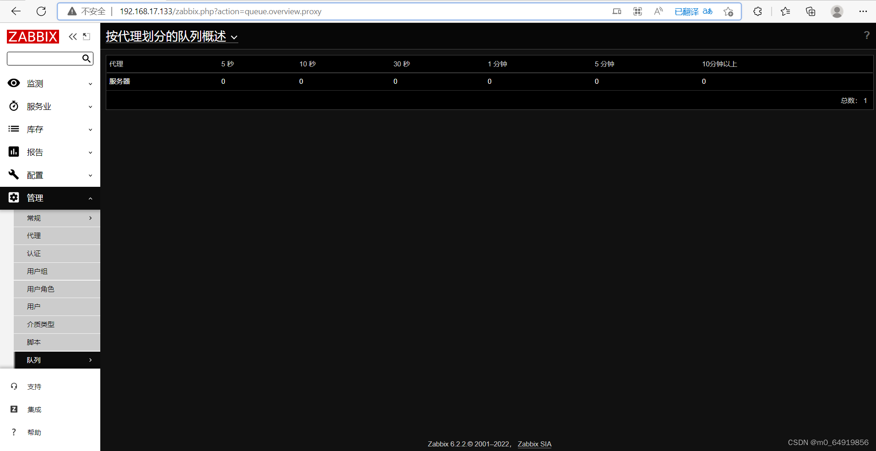Viewport: 876px width, 451px height.
Task: Click the wrench icon for 配置
Action: coord(14,174)
